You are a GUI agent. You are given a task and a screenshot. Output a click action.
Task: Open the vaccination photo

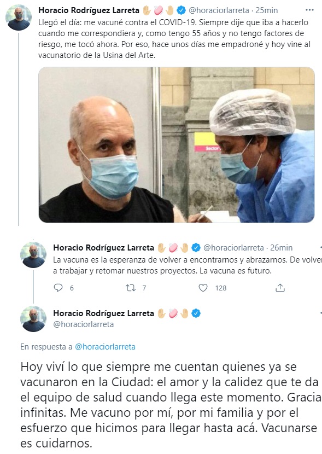click(177, 145)
